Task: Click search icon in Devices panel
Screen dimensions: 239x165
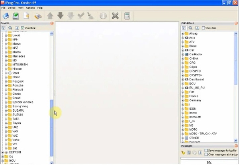Action: pos(10,28)
